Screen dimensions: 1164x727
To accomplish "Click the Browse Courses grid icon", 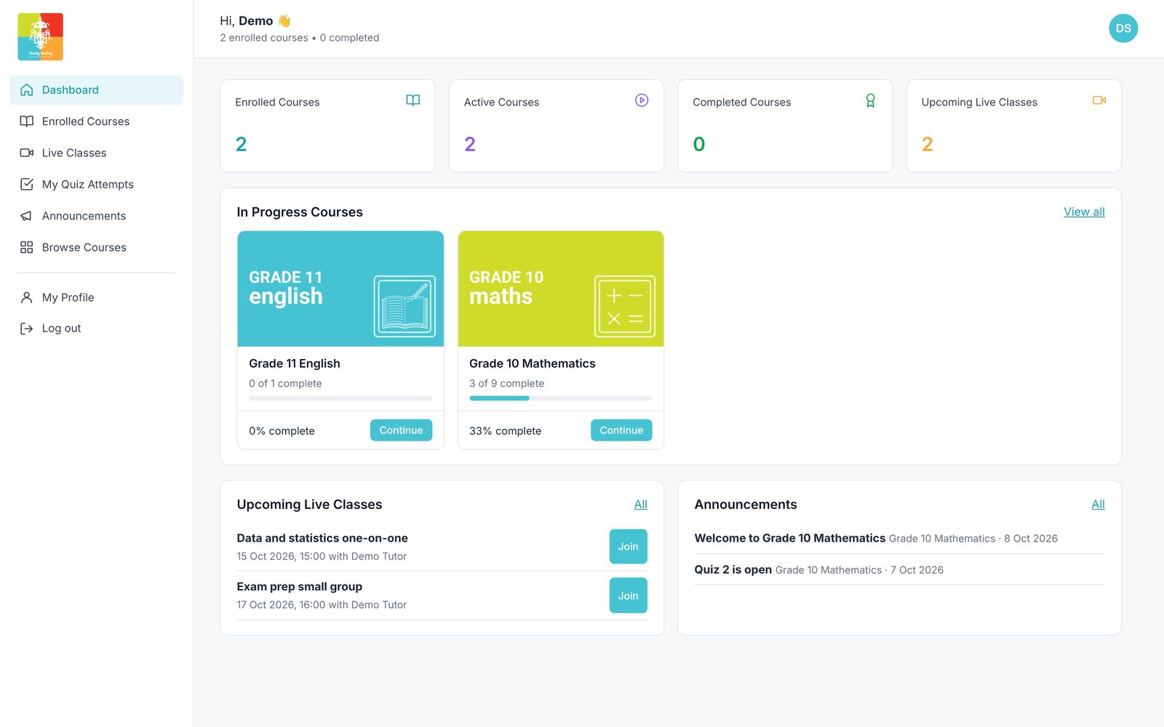I will [27, 247].
